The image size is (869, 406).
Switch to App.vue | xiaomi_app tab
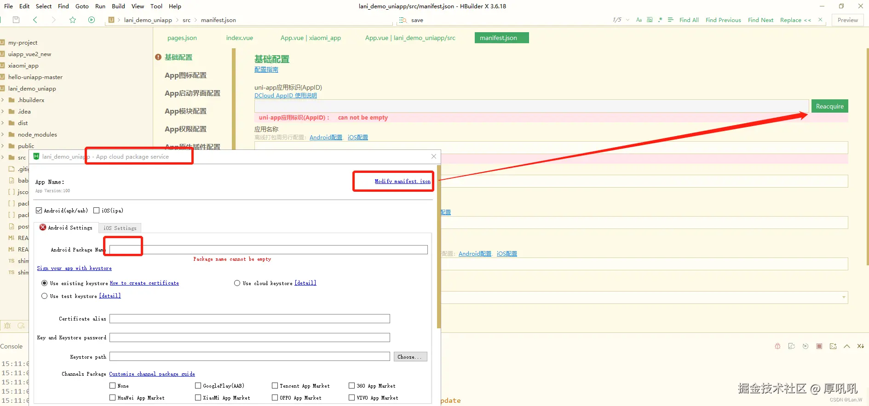coord(311,38)
